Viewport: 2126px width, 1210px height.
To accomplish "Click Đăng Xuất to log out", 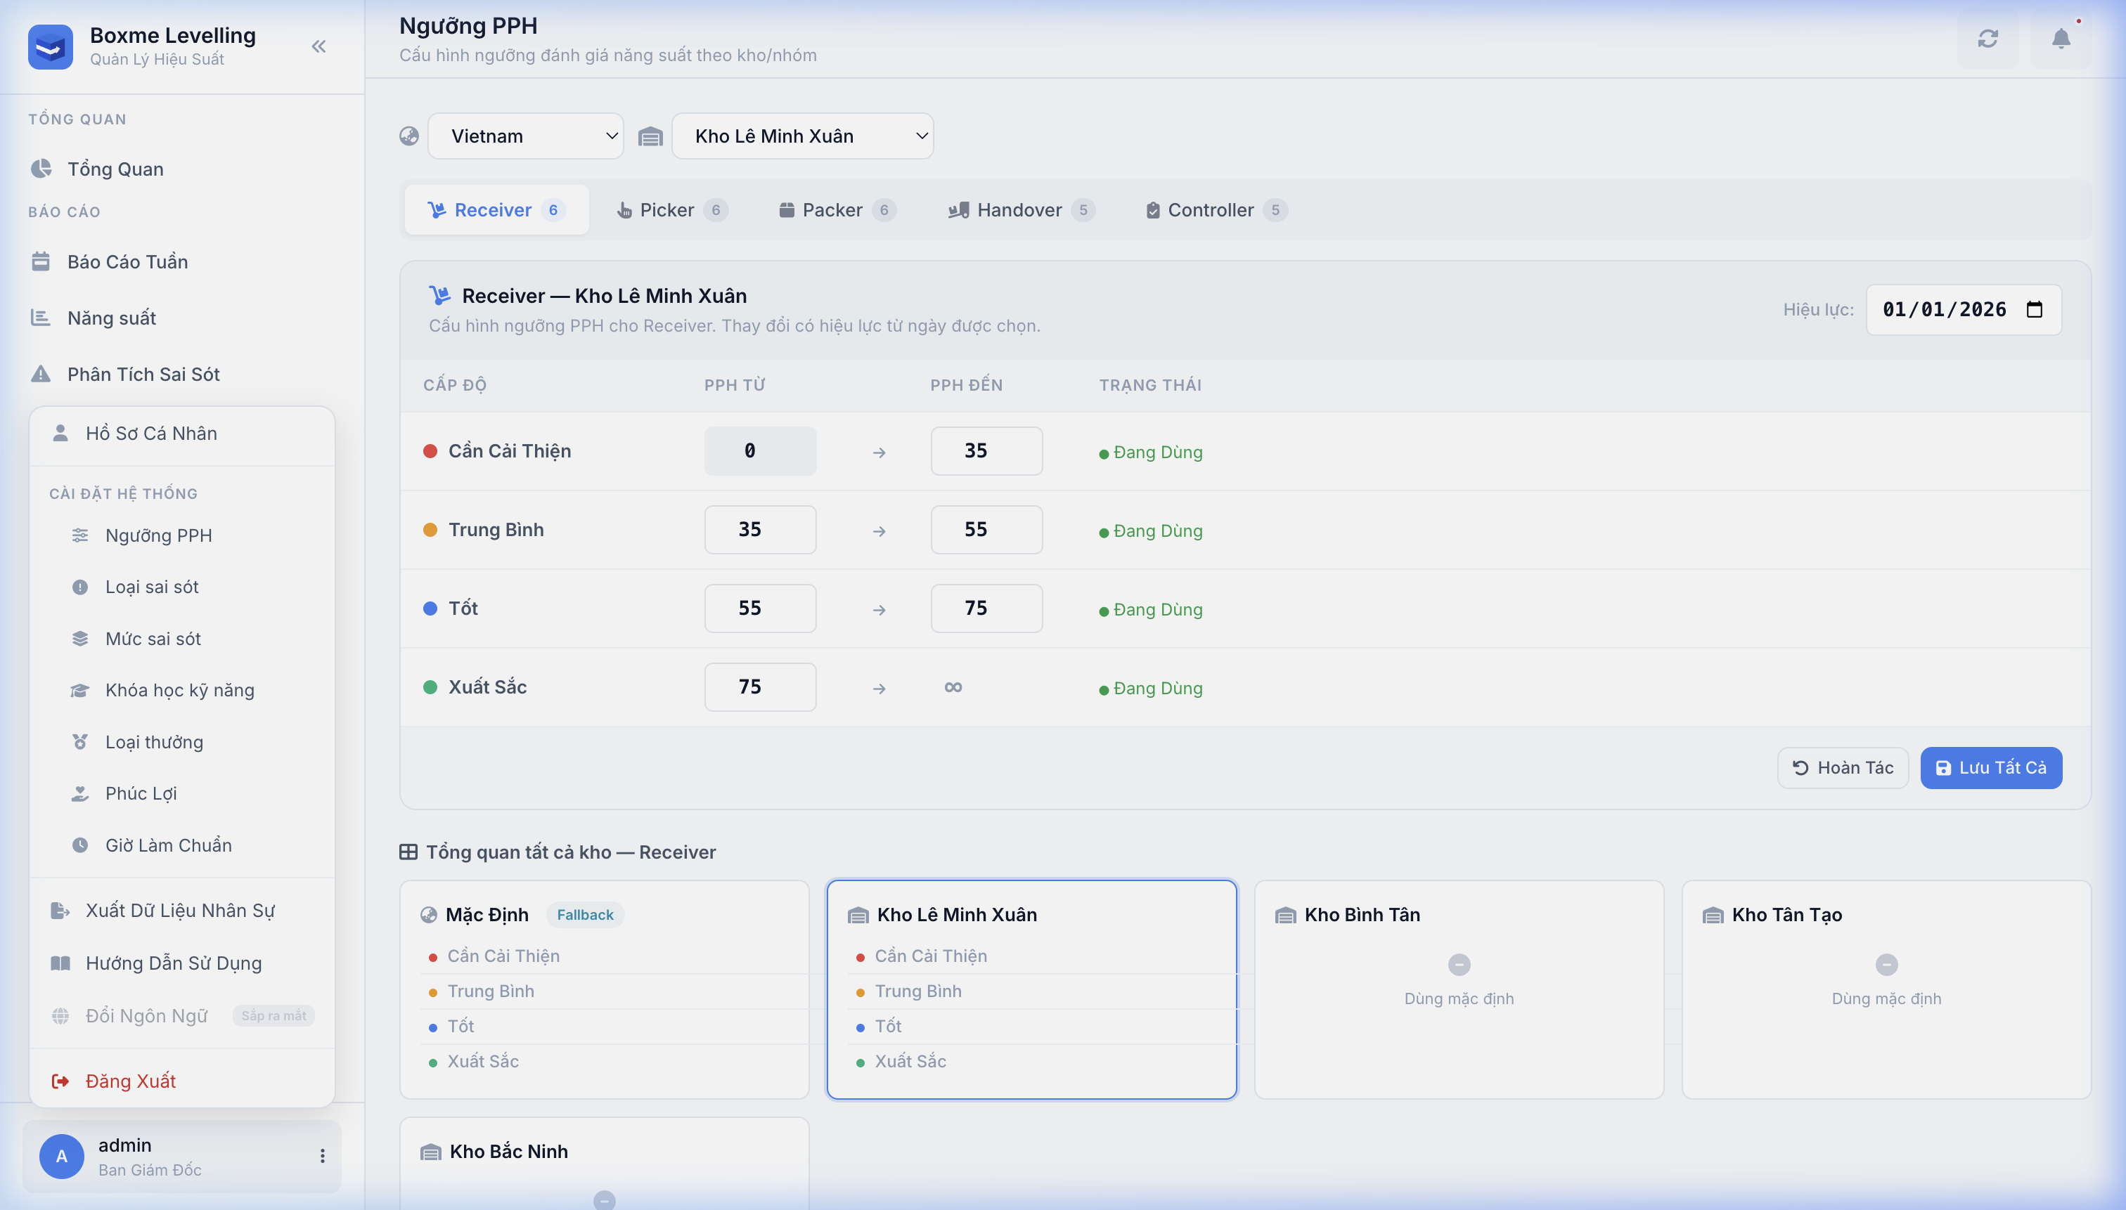I will tap(131, 1081).
